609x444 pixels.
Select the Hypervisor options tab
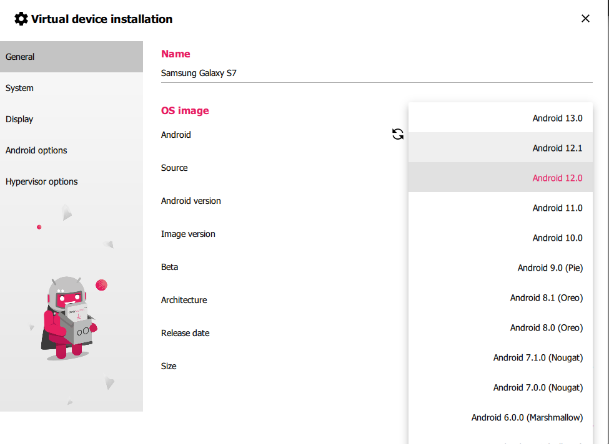[71, 181]
